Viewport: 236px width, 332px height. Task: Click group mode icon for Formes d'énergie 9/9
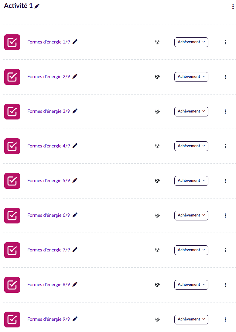coord(157,320)
